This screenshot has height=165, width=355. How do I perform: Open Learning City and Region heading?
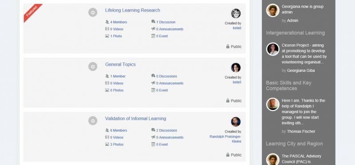coord(294,144)
